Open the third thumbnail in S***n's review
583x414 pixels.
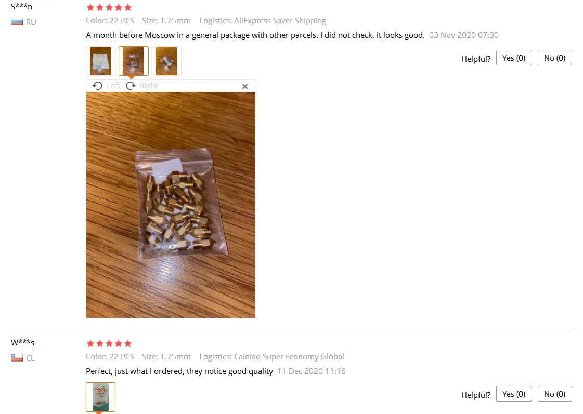click(x=166, y=61)
